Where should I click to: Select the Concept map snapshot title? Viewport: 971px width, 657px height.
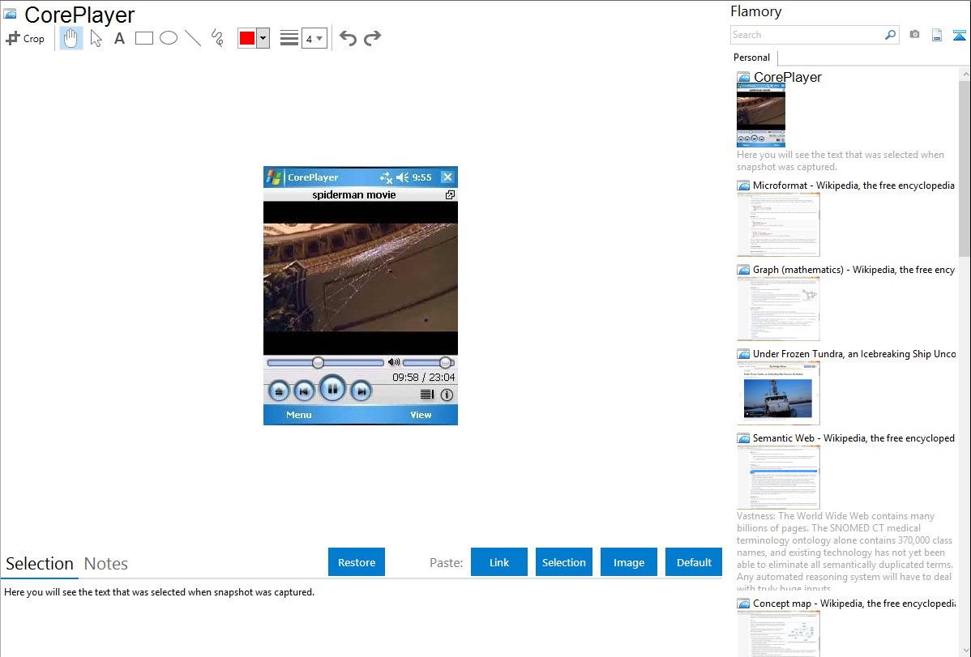click(854, 604)
